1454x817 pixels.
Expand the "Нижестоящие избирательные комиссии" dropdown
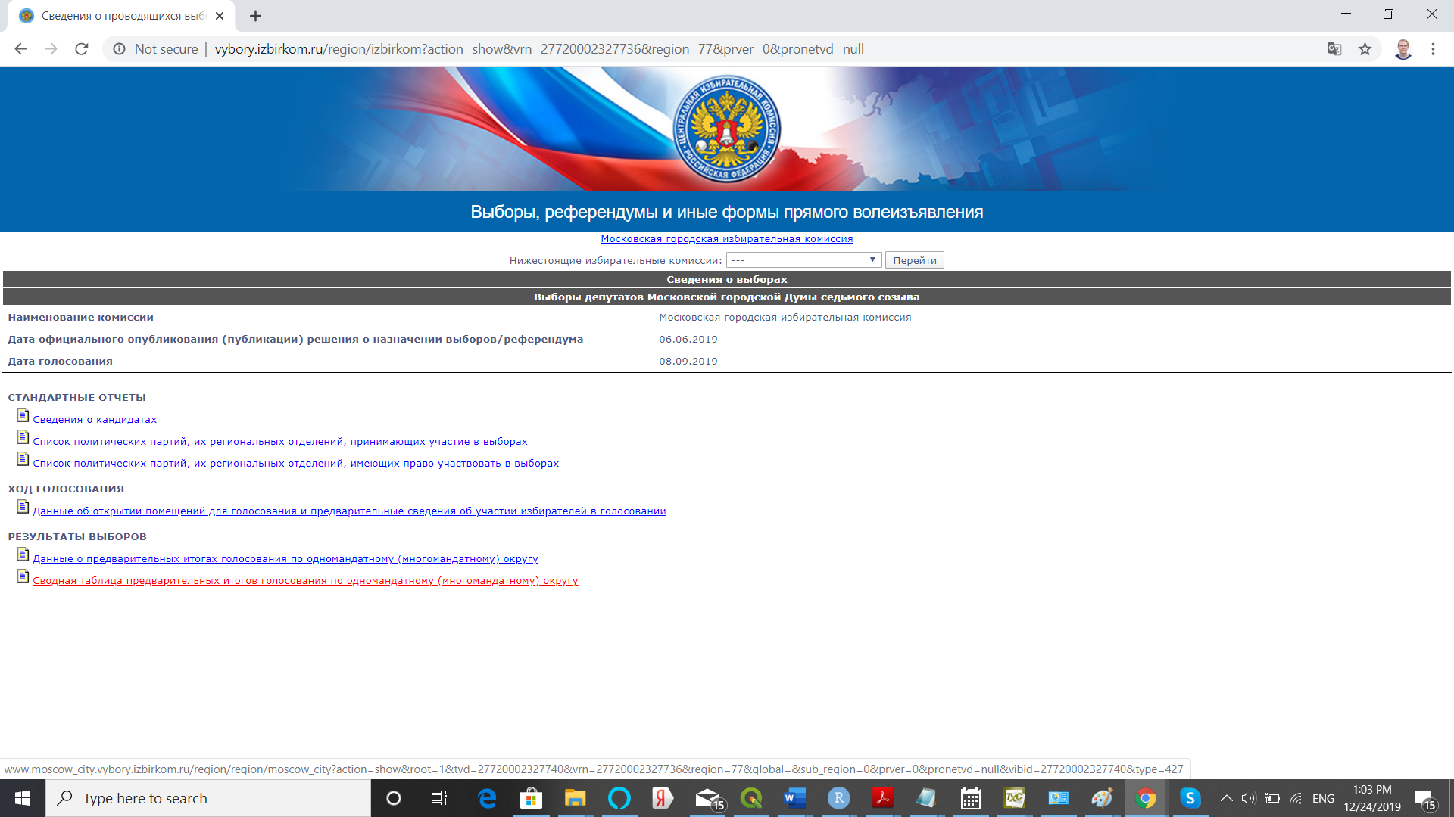(x=803, y=260)
